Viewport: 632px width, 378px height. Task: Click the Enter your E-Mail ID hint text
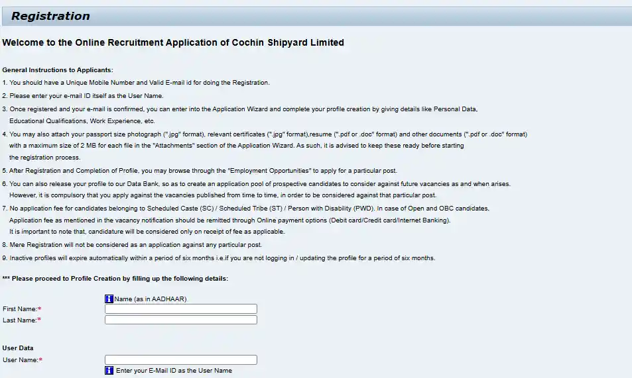tap(174, 371)
